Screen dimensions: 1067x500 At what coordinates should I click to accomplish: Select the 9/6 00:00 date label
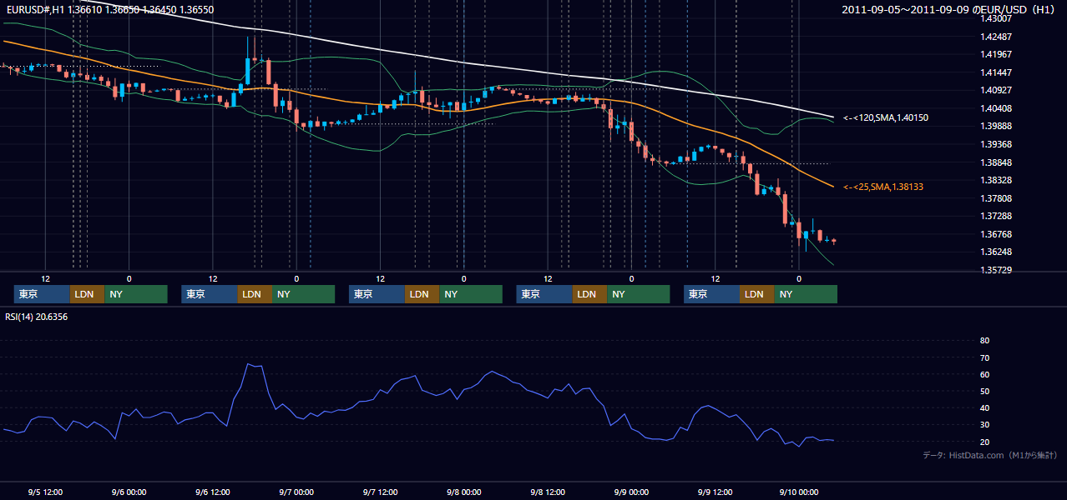pyautogui.click(x=129, y=492)
